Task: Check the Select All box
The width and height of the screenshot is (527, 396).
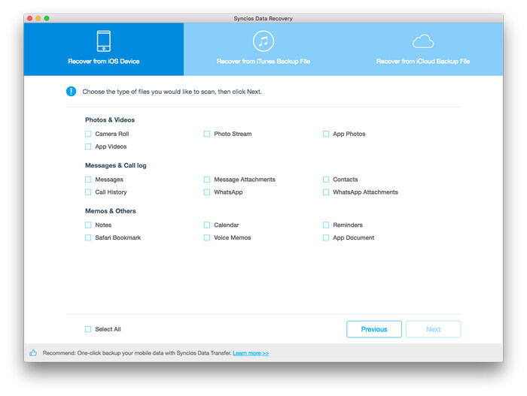Action: tap(88, 329)
